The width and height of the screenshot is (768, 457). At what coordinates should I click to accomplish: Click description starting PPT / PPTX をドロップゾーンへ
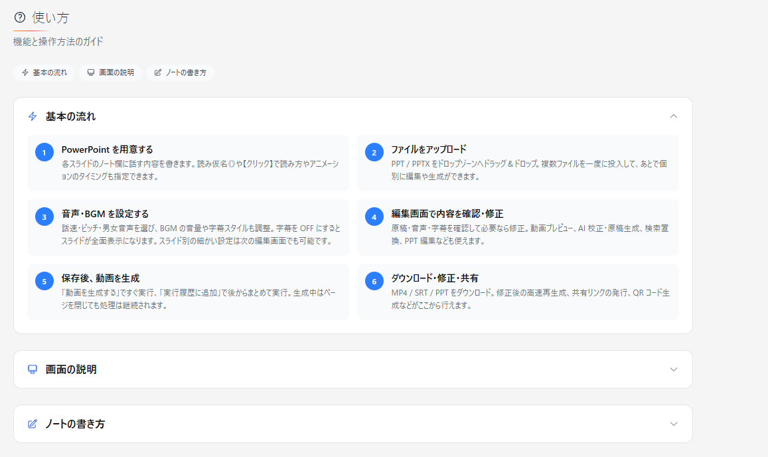(x=529, y=170)
